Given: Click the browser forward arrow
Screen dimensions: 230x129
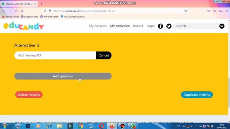Looking at the screenshot, I should coord(10,11).
